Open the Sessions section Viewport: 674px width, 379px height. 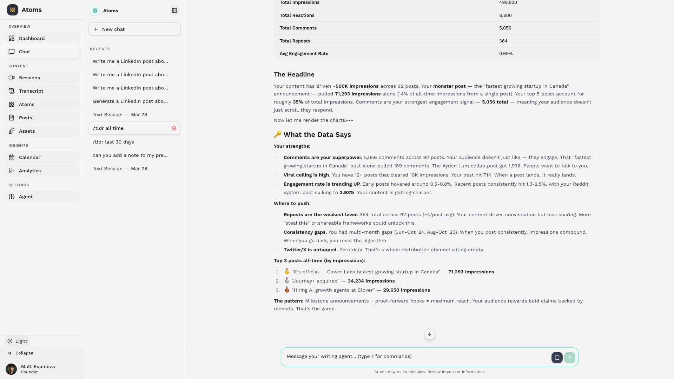[29, 78]
